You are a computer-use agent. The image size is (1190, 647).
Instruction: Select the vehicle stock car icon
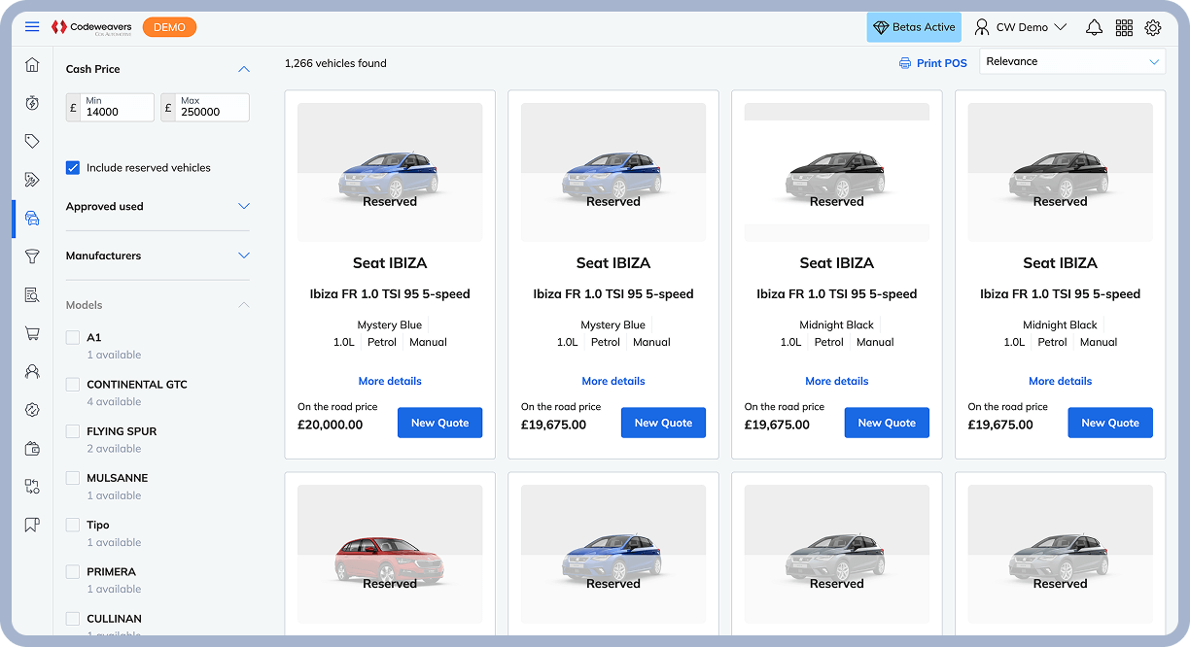coord(32,218)
